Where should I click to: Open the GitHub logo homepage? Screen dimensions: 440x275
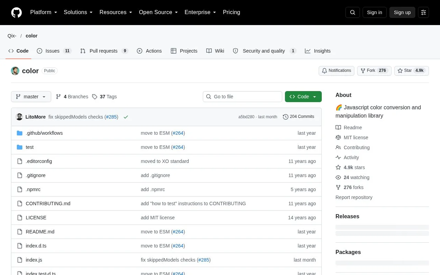pyautogui.click(x=16, y=12)
